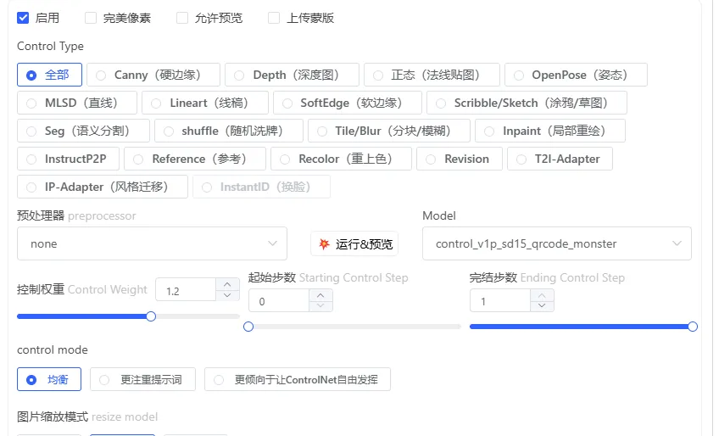This screenshot has height=436, width=719.
Task: Uncheck the 启用 enable checkbox
Action: (x=23, y=18)
